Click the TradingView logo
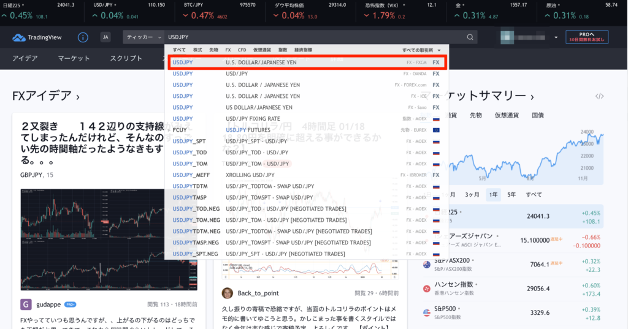Image resolution: width=628 pixels, height=329 pixels. [37, 37]
